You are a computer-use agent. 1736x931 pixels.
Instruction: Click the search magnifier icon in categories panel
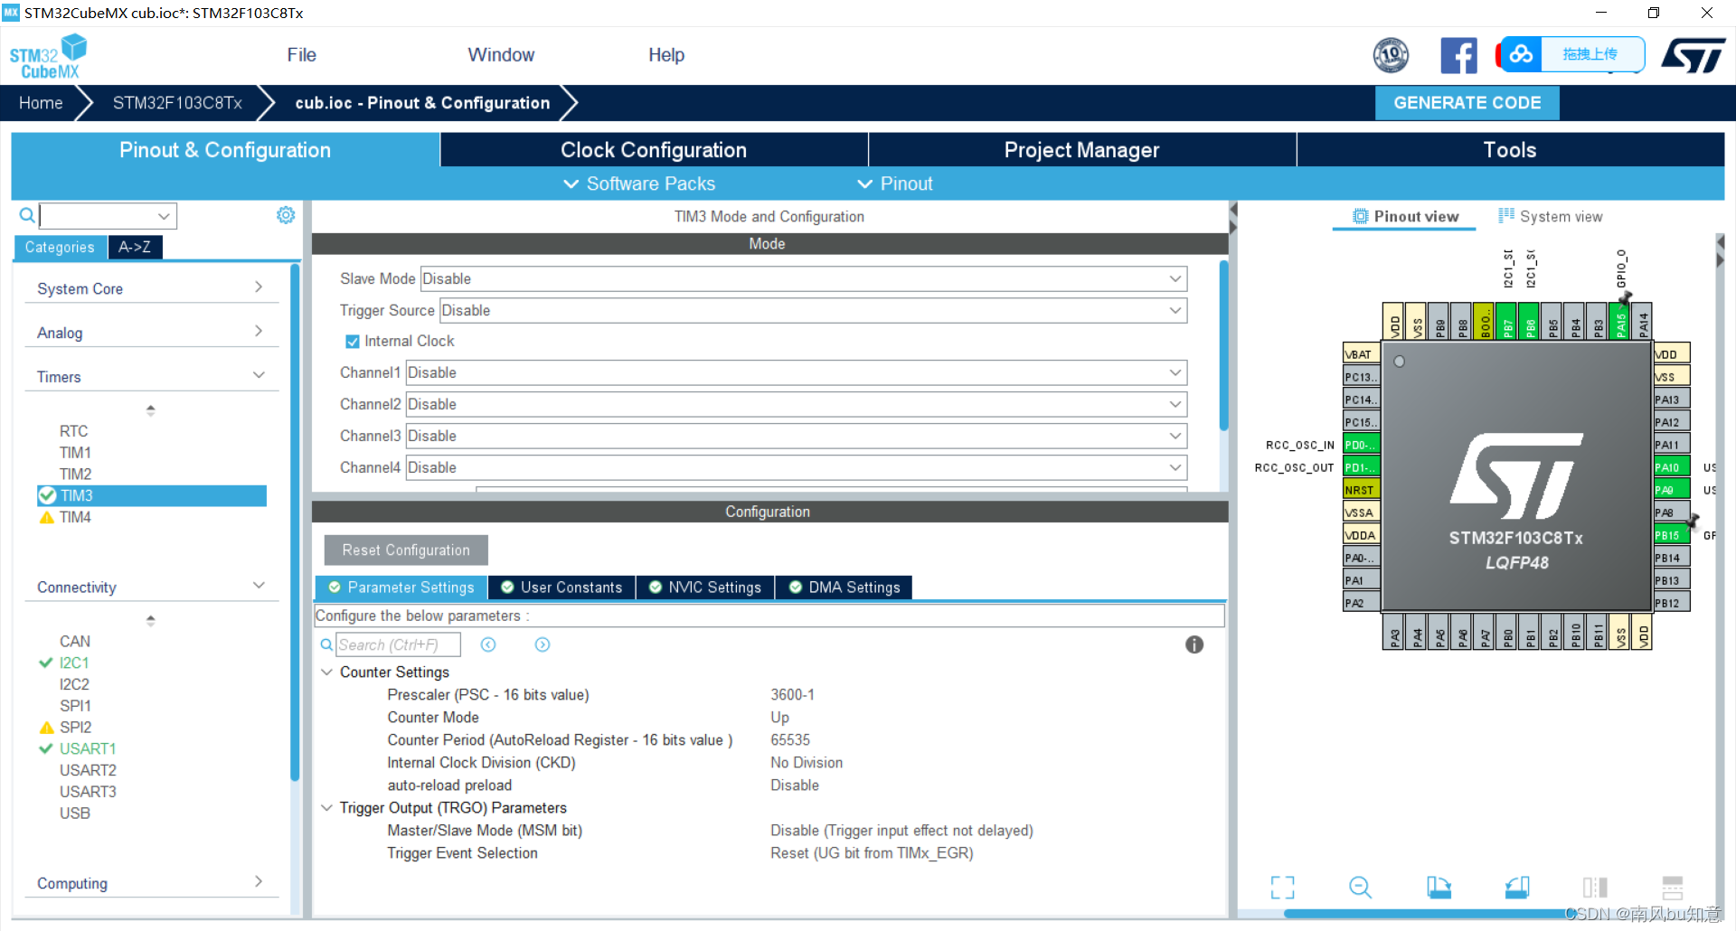point(27,215)
